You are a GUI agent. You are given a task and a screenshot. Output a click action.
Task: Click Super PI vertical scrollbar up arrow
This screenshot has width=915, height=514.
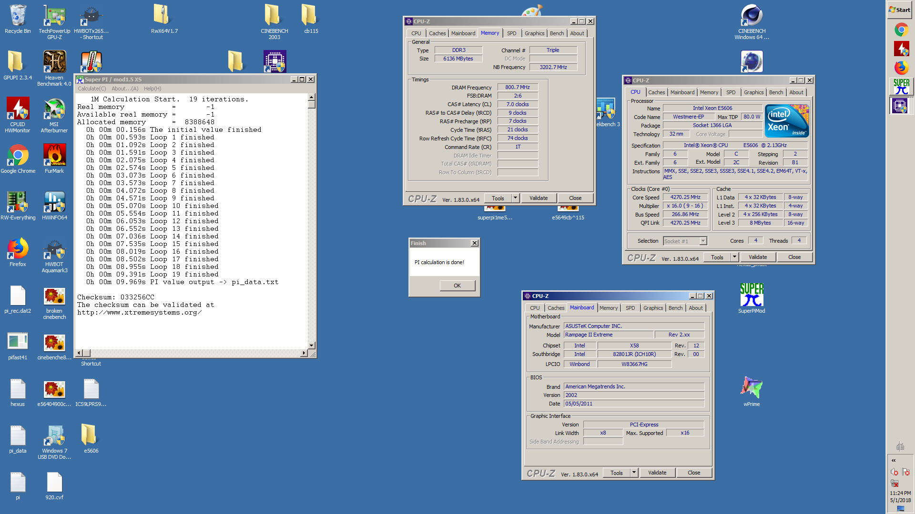pos(312,97)
